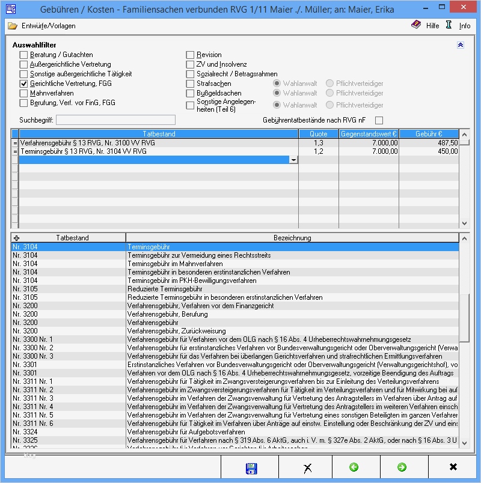Click the Hilfe book icon
The width and height of the screenshot is (481, 483).
click(x=416, y=25)
